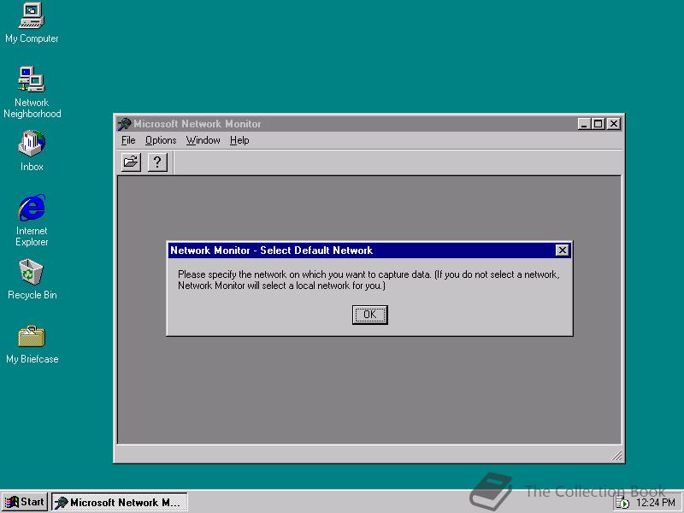Open the Options menu
This screenshot has height=513, width=684.
161,140
